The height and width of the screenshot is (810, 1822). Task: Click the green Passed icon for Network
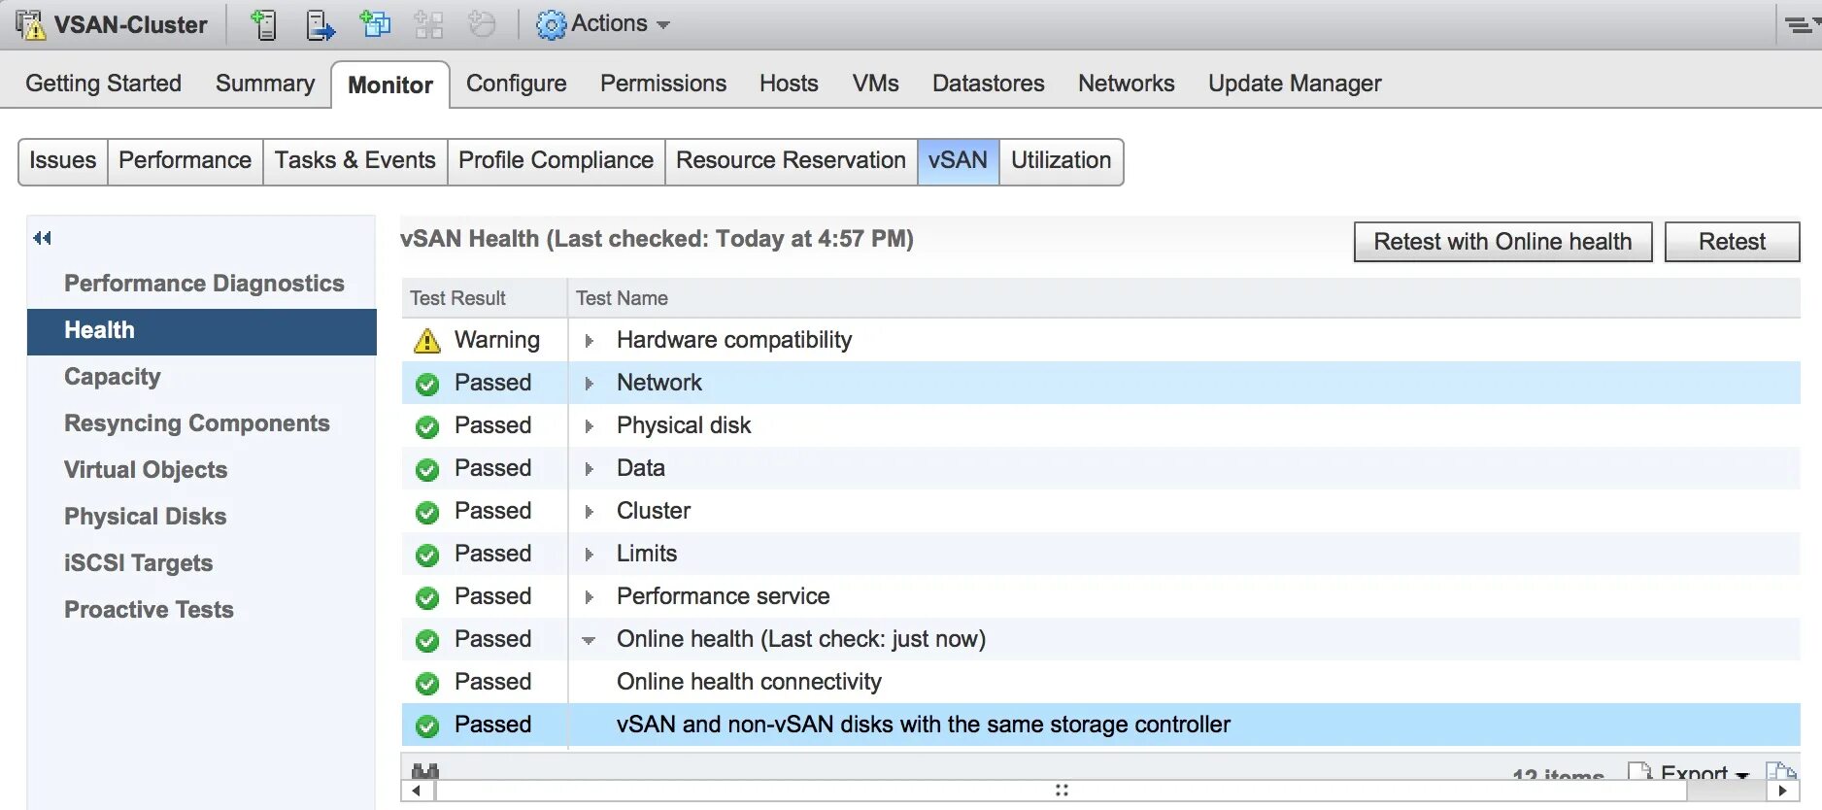tap(427, 384)
